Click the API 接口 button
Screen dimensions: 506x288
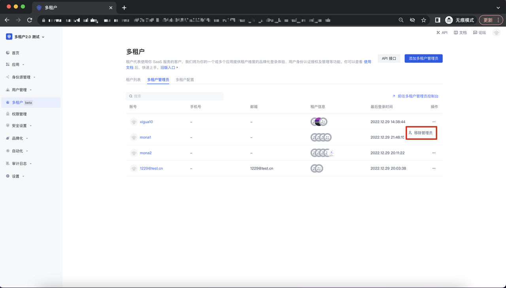click(x=389, y=58)
